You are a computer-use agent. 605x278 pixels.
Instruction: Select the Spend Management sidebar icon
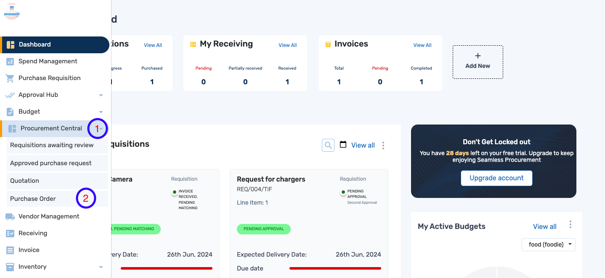10,61
